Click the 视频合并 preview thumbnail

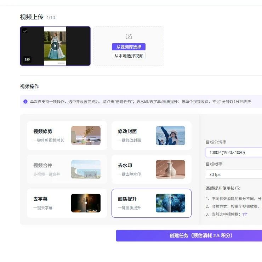[86, 169]
